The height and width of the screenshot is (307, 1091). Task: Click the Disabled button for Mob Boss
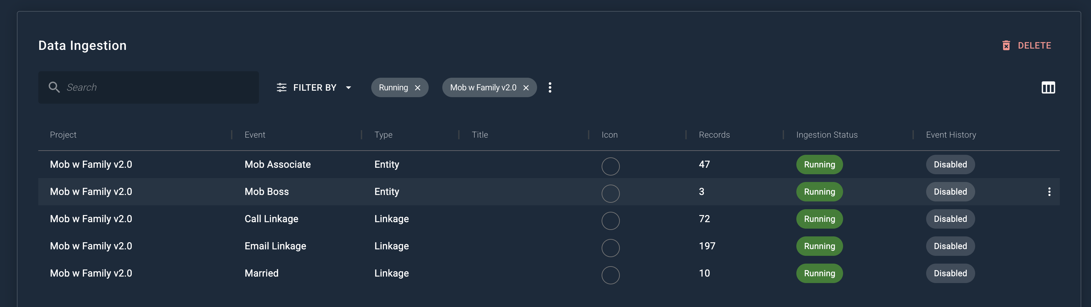(x=950, y=192)
